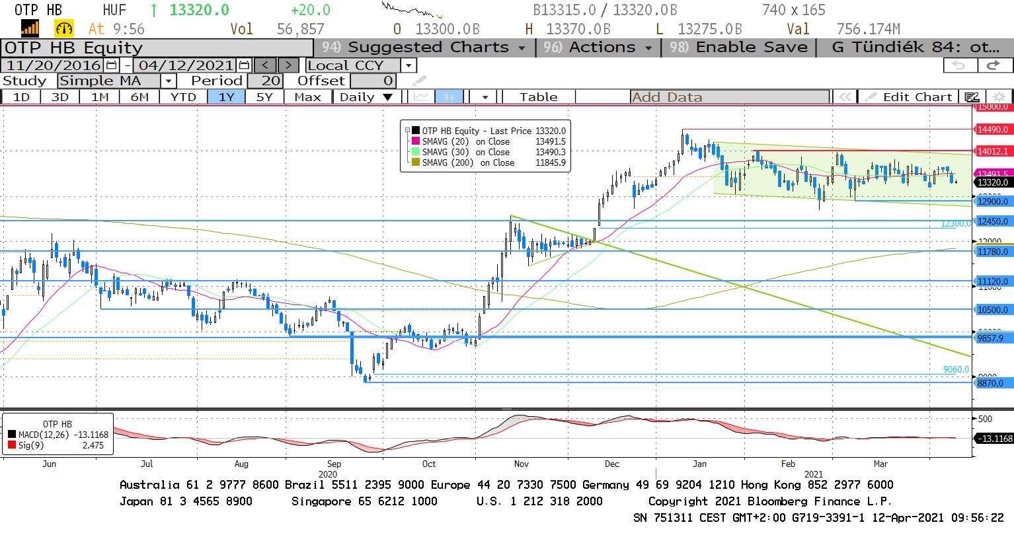Image resolution: width=1014 pixels, height=537 pixels.
Task: Shift date range backward with left arrow
Action: (265, 65)
